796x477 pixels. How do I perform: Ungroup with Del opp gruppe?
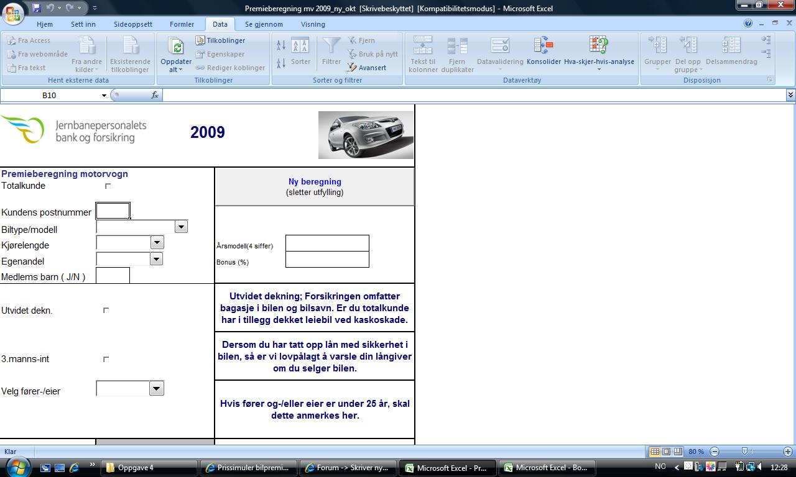(688, 54)
